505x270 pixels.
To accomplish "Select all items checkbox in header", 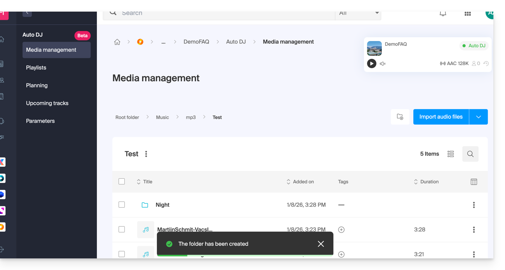I will click(x=122, y=181).
